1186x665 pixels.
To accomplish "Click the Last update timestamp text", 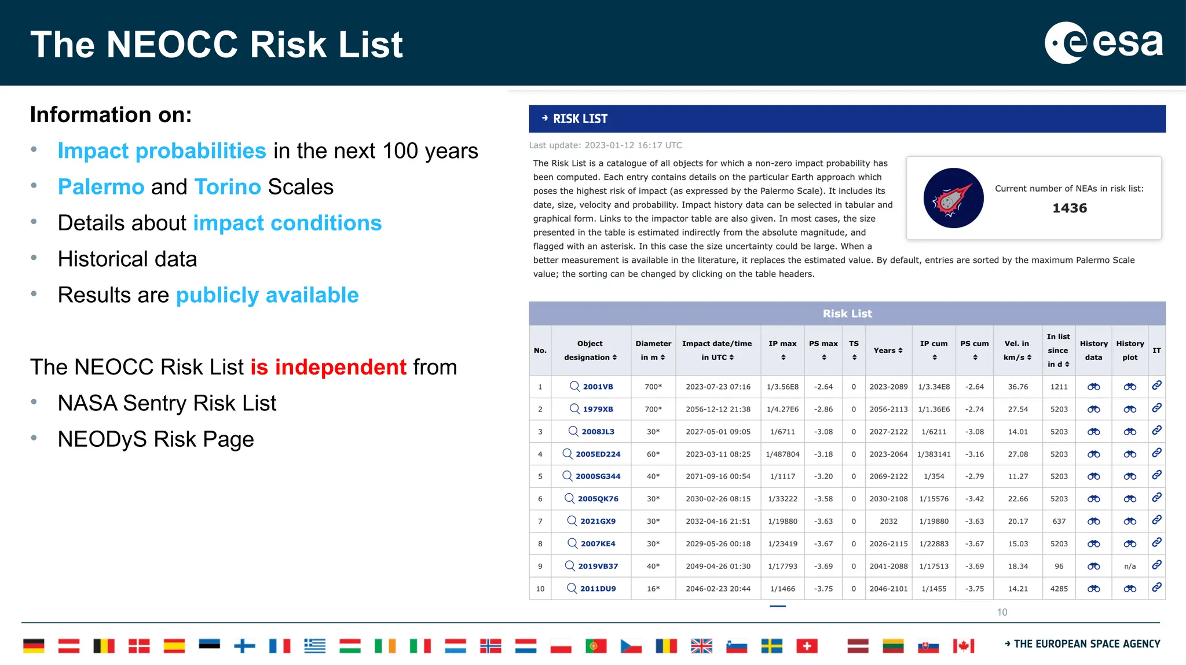I will (x=605, y=145).
